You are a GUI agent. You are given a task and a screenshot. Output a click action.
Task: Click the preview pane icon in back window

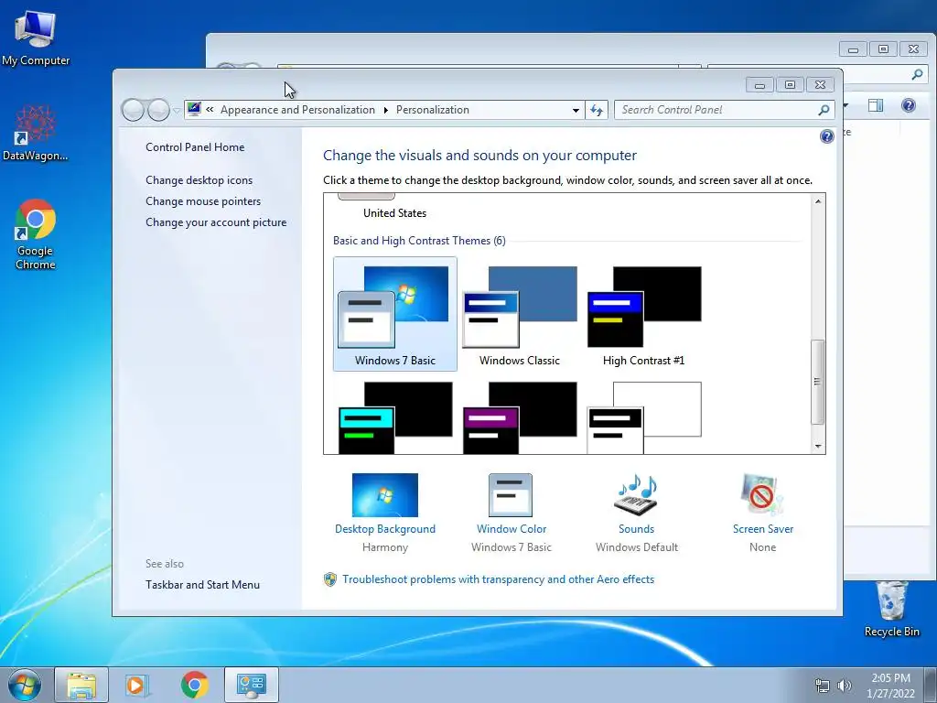pyautogui.click(x=876, y=106)
